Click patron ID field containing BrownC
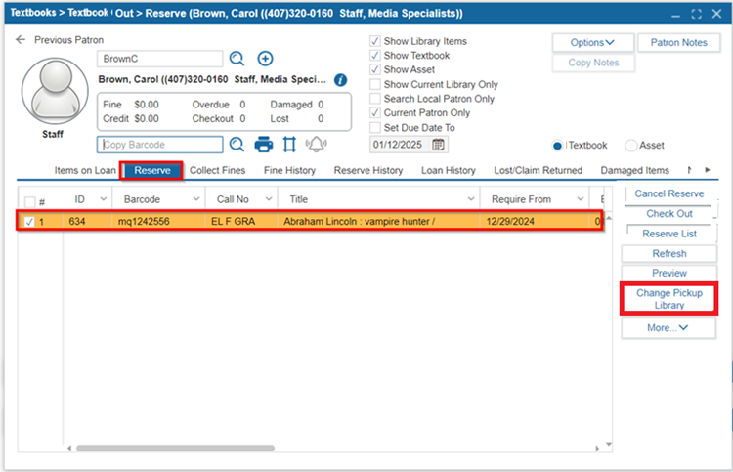Screen dimensions: 733x472 tap(160, 59)
